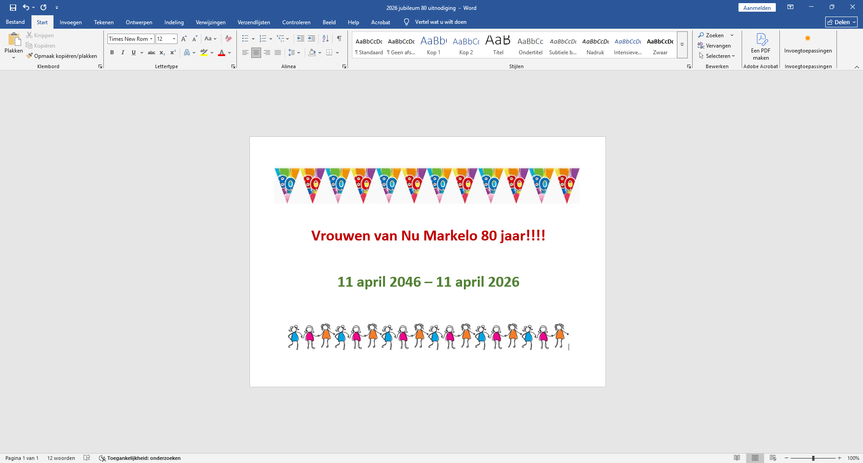
Task: Apply superscript formatting
Action: (x=173, y=52)
